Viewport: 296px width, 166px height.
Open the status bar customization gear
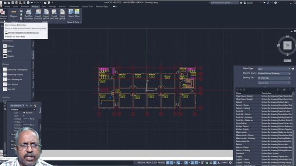click(x=230, y=163)
